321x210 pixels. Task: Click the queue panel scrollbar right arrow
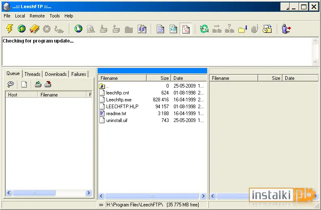coord(89,193)
